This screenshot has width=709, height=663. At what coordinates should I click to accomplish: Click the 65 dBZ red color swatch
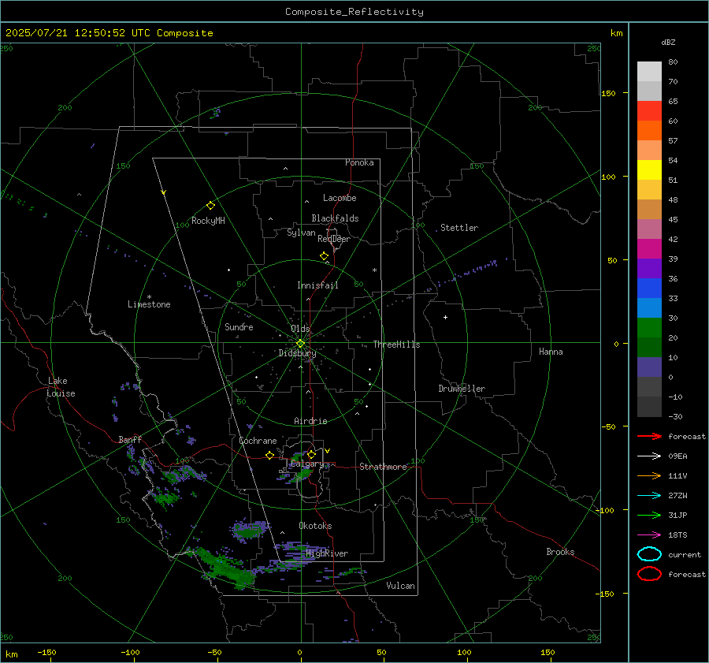pos(649,111)
